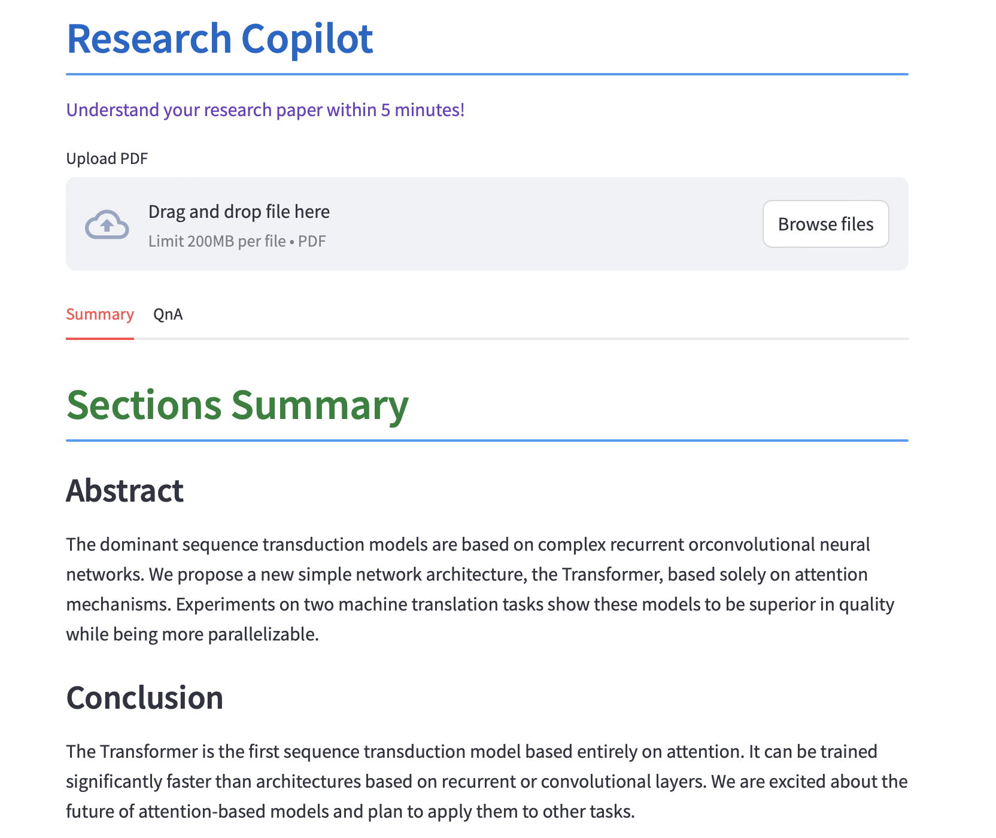Screen dimensions: 996x838
Task: Select the Summary tab
Action: [100, 314]
